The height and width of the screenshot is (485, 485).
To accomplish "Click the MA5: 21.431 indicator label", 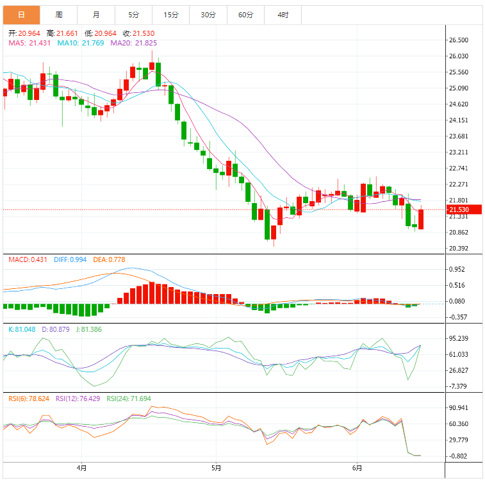I will [29, 43].
